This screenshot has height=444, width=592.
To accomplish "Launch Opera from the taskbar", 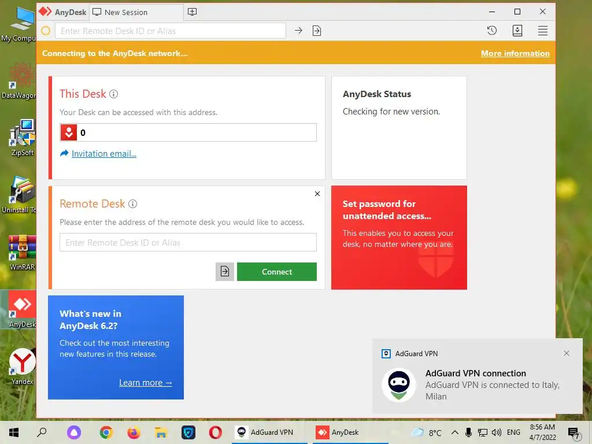I will point(216,432).
